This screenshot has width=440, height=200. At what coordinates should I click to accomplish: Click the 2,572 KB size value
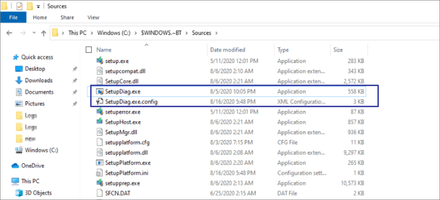click(x=353, y=81)
